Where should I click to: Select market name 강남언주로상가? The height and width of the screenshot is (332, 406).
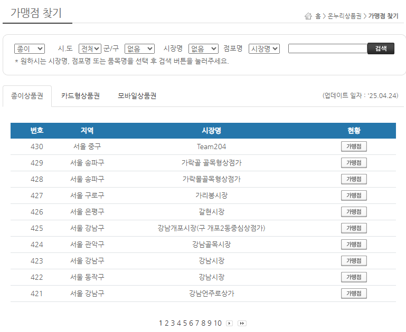[212, 293]
